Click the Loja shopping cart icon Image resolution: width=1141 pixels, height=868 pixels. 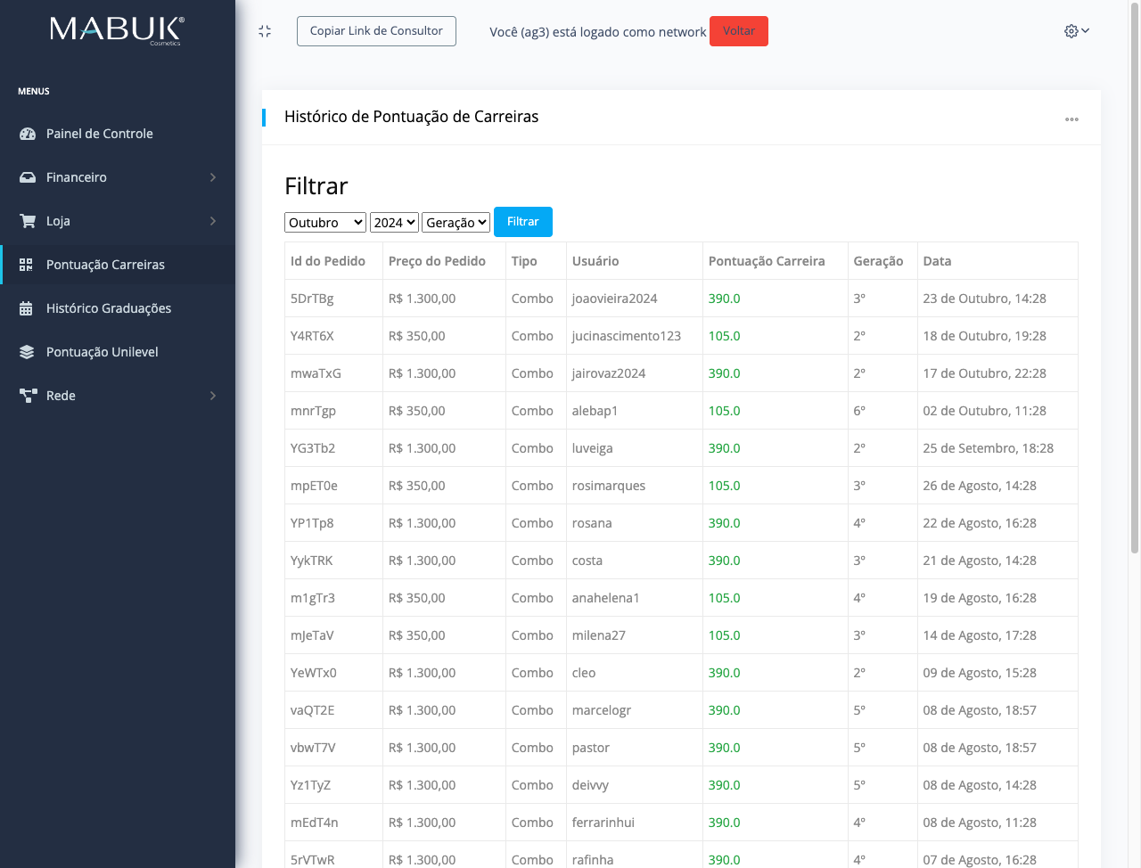pos(28,221)
